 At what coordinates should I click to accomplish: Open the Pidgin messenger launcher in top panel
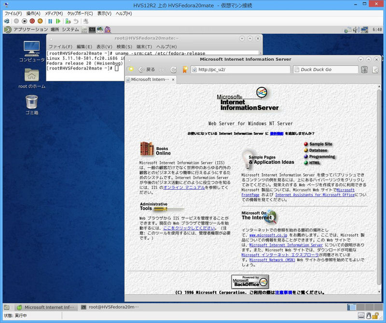click(108, 30)
